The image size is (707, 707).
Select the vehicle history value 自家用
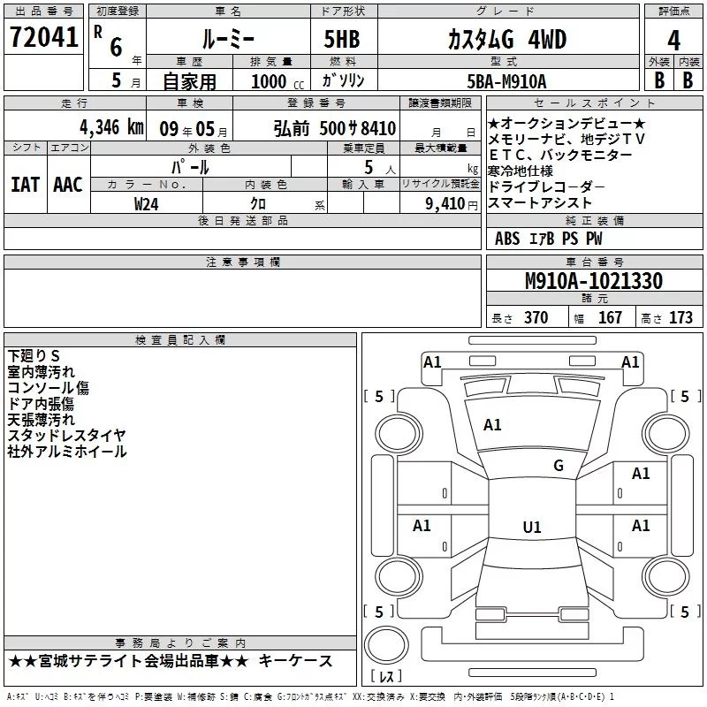pyautogui.click(x=189, y=81)
